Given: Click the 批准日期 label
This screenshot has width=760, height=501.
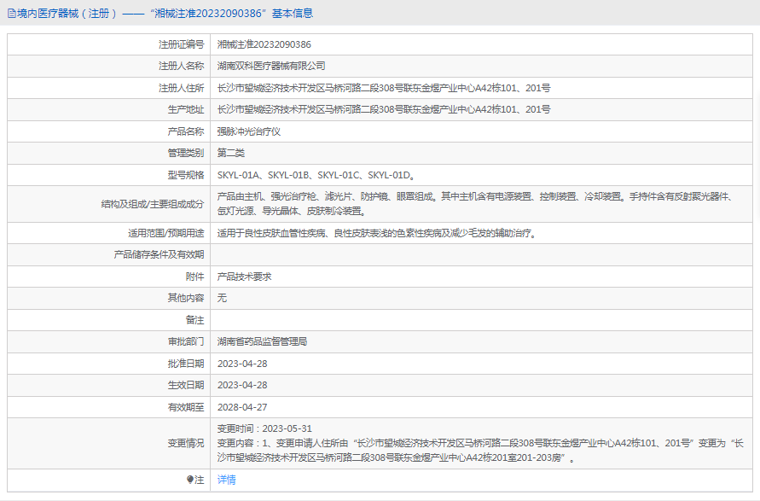Looking at the screenshot, I should 186,364.
